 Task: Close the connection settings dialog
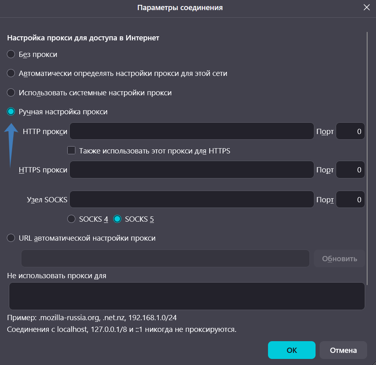[x=366, y=8]
